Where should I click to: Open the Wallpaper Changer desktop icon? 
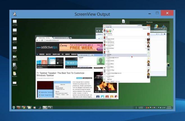click(15, 49)
